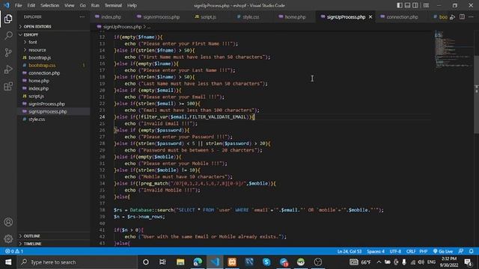Open File Explorer from the taskbar

point(180,262)
